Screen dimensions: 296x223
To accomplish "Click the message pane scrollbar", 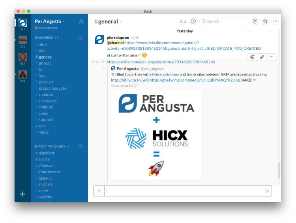I will coord(279,170).
